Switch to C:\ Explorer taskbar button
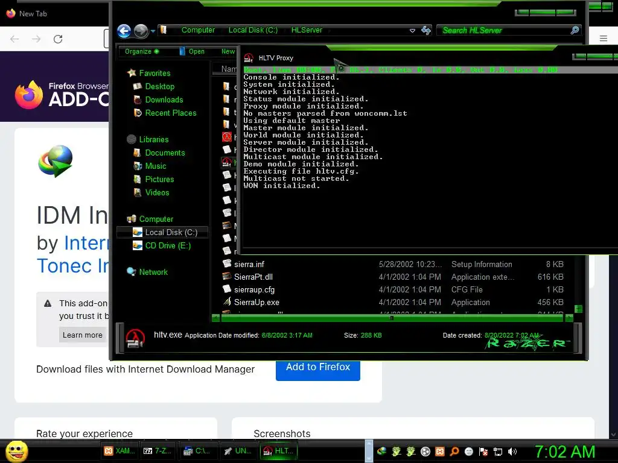 [x=197, y=451]
